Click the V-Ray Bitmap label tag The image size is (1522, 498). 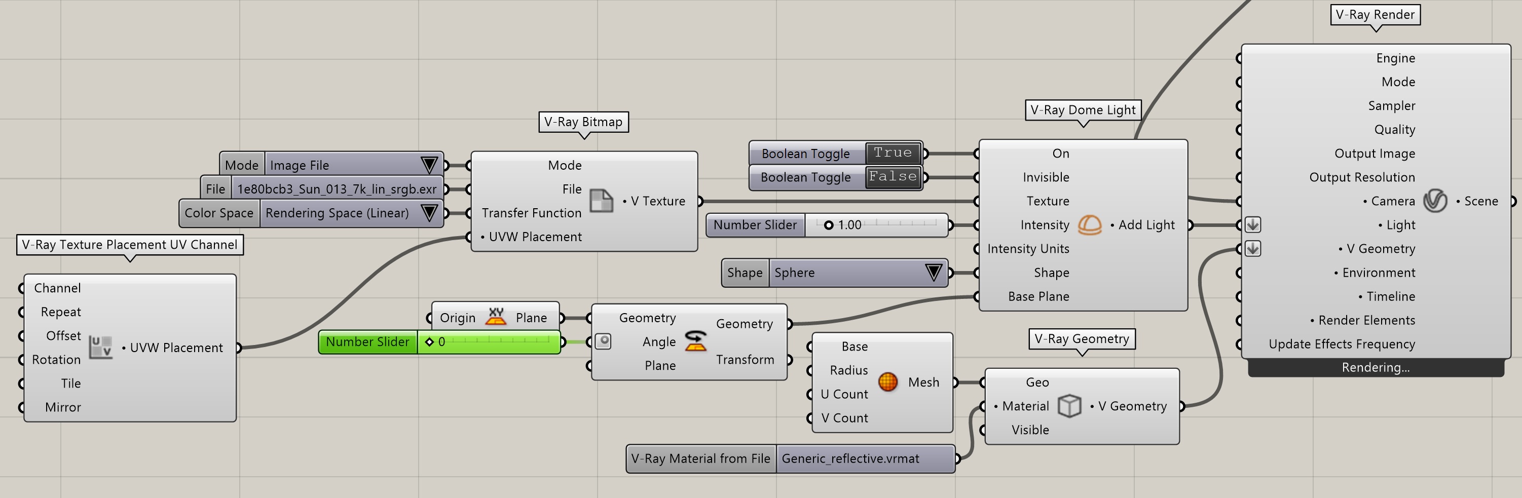tap(583, 122)
